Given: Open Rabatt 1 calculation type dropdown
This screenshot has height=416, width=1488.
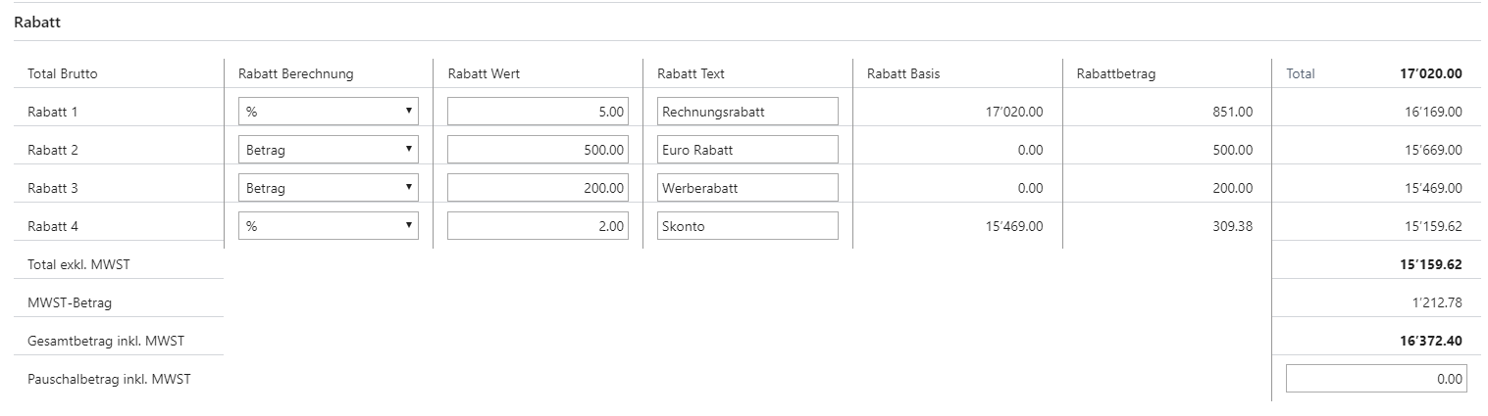Looking at the screenshot, I should [329, 112].
